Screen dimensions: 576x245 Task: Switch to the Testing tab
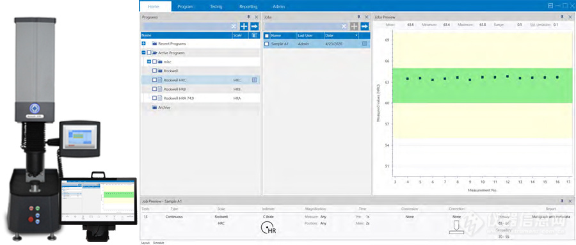[216, 6]
